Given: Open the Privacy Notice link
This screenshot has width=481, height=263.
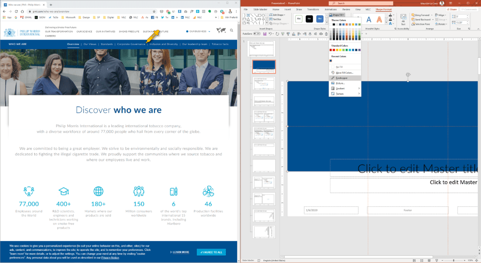Looking at the screenshot, I should coord(110,258).
